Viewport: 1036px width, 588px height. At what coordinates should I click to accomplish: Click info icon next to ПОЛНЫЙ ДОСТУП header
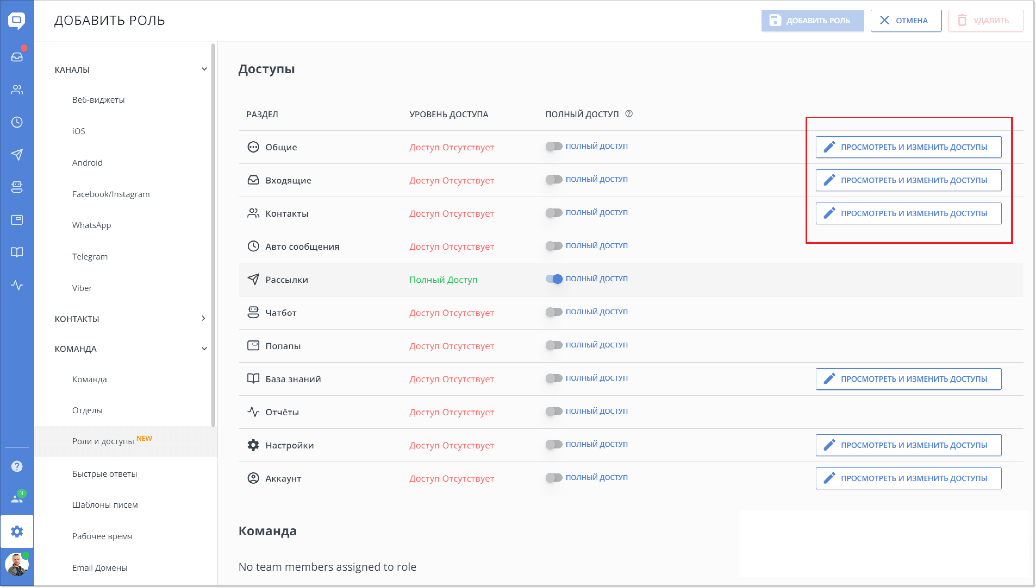629,114
